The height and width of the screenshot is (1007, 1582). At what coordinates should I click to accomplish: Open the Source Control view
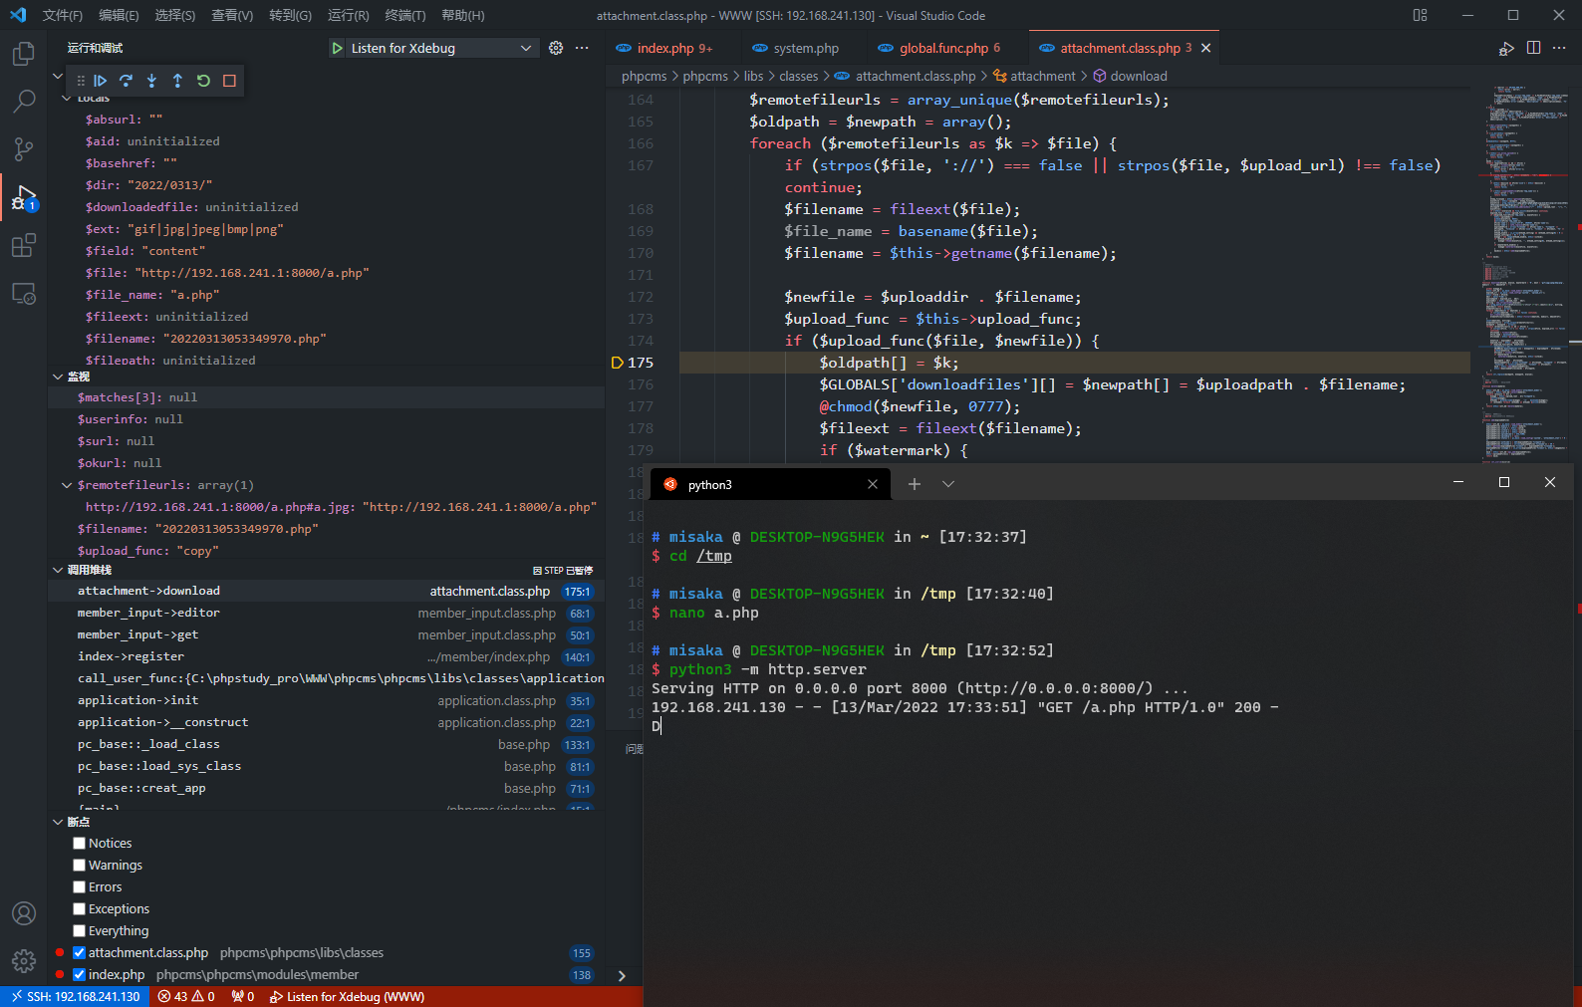24,149
